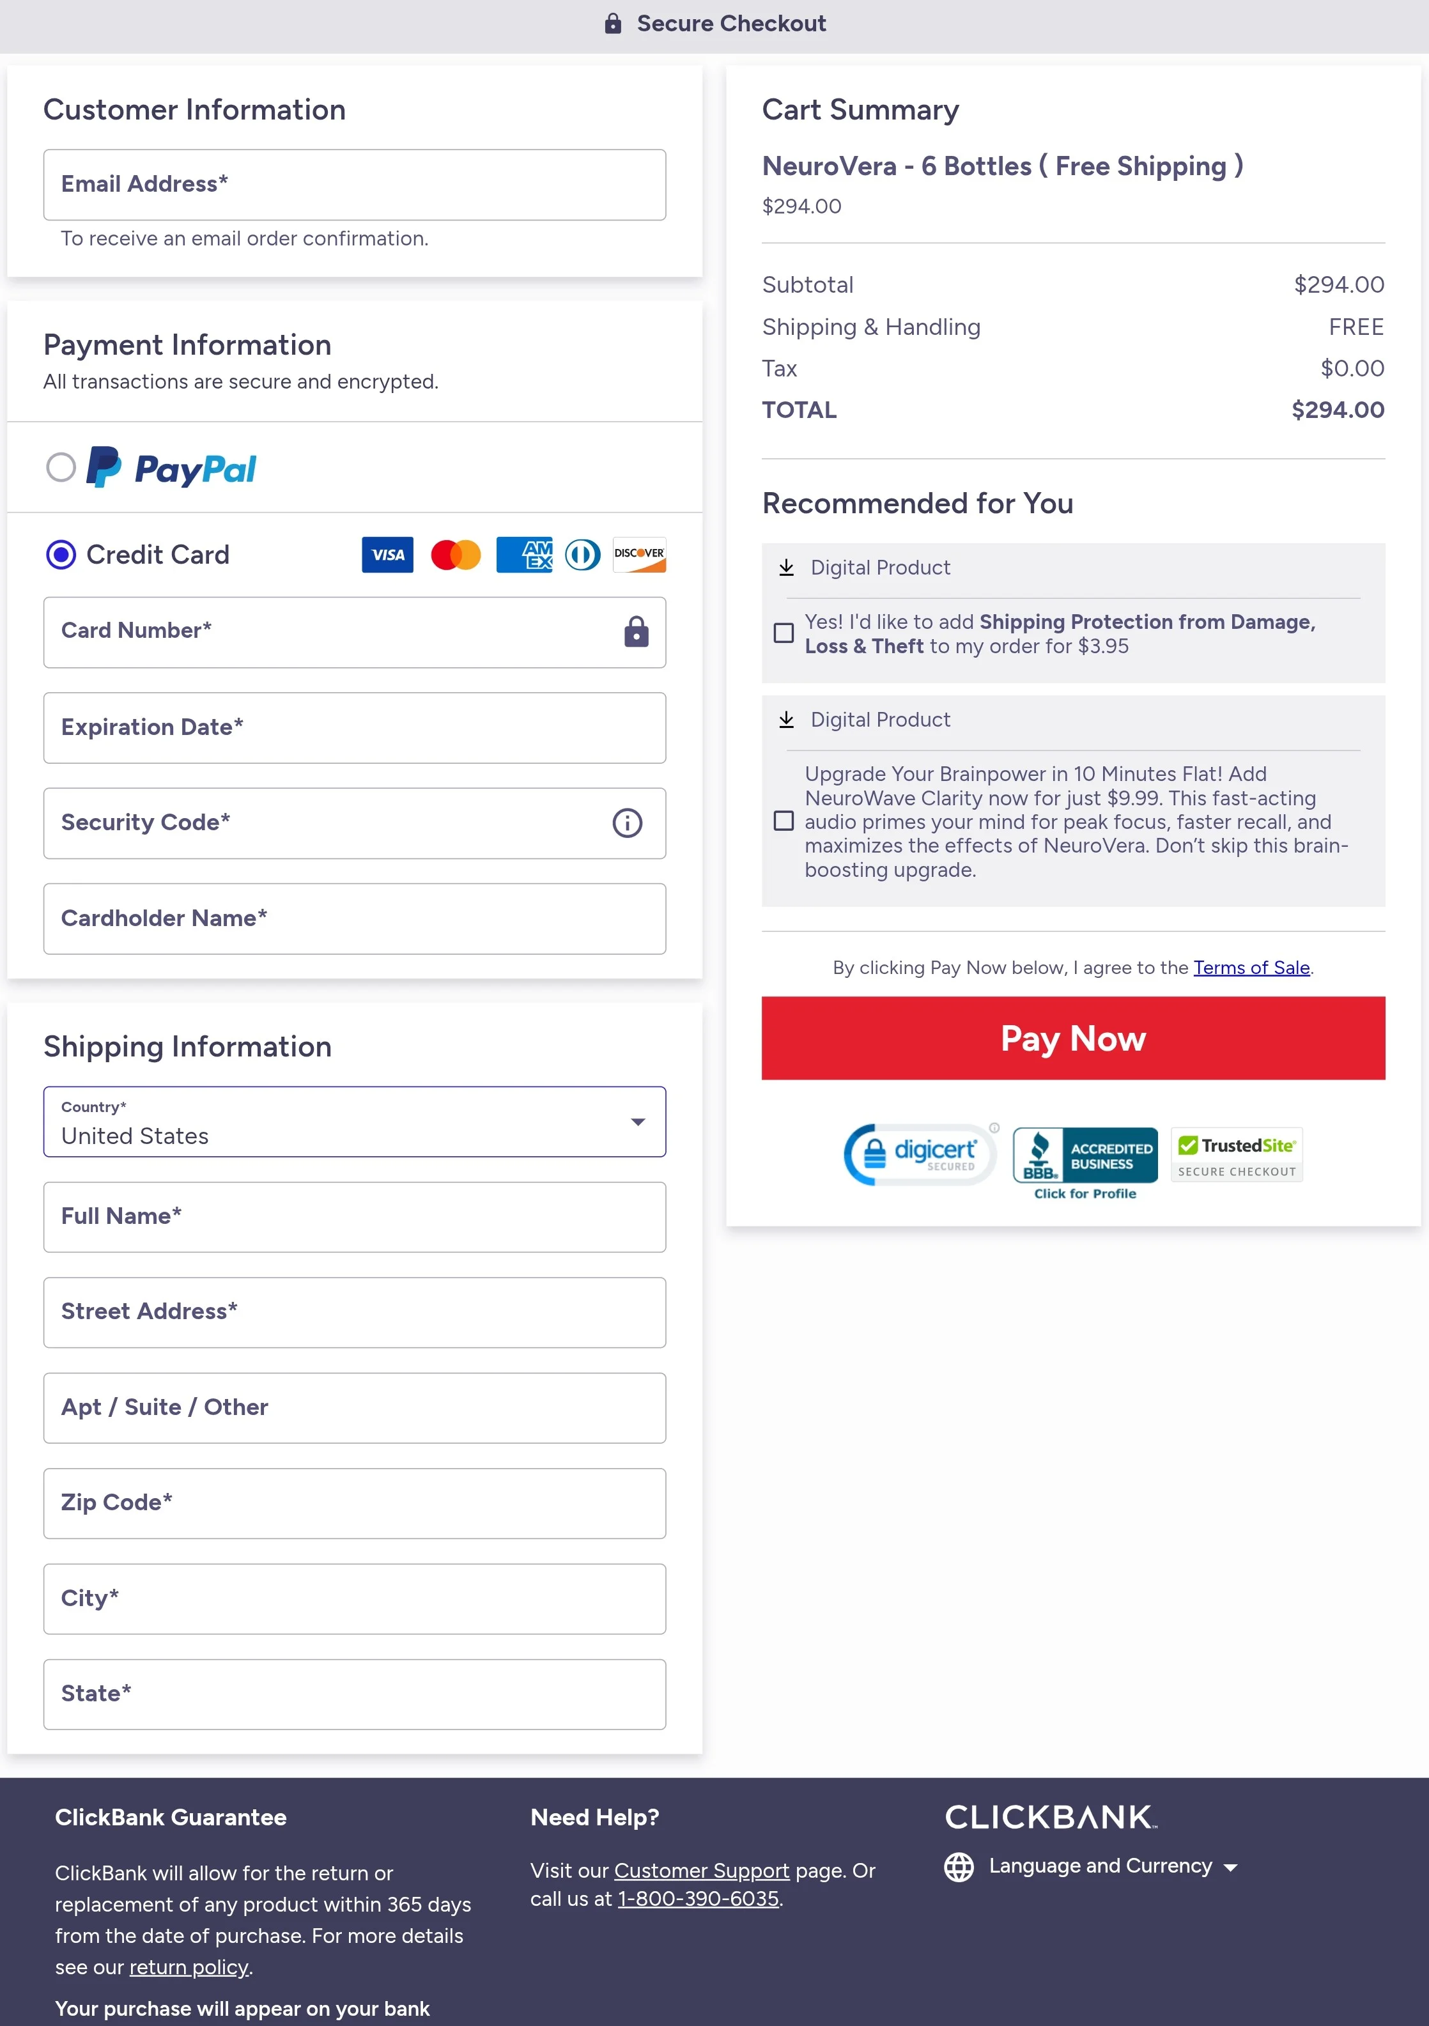Click the American Express icon
Image resolution: width=1429 pixels, height=2026 pixels.
[525, 555]
